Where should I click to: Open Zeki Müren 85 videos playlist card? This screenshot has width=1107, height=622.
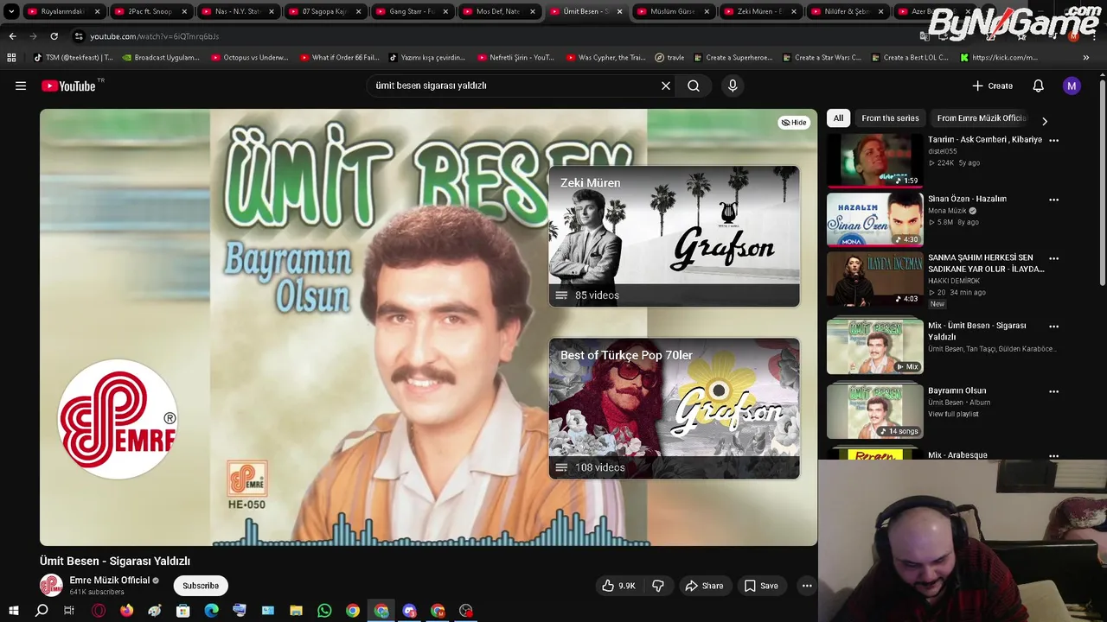(x=674, y=236)
